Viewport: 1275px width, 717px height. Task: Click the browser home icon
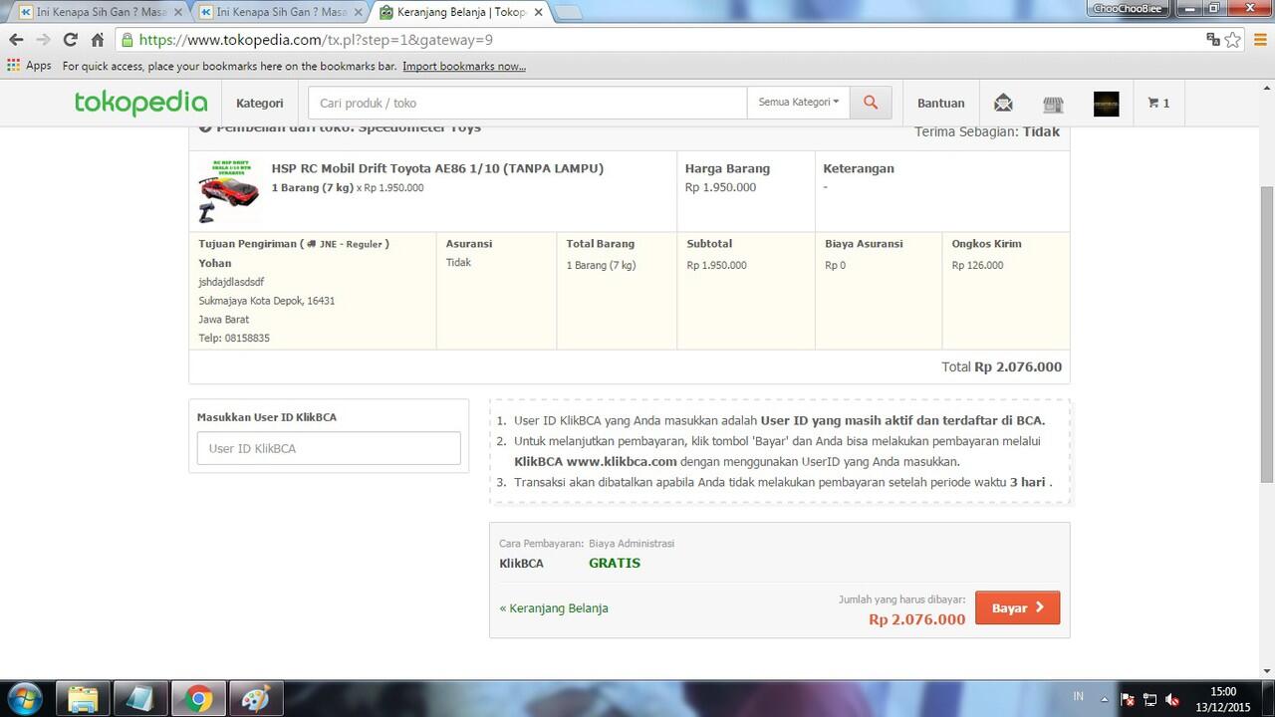tap(97, 40)
